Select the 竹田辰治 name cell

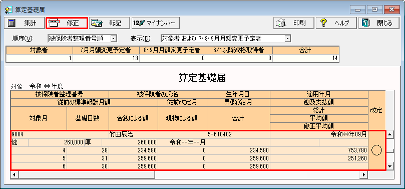click(158, 134)
